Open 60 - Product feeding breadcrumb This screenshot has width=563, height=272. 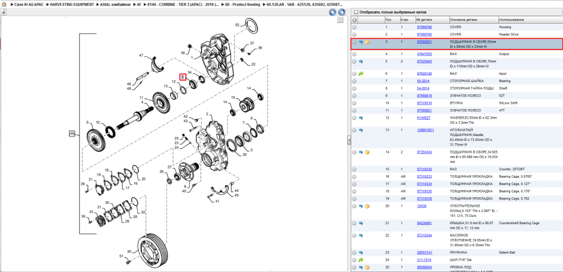pyautogui.click(x=242, y=4)
